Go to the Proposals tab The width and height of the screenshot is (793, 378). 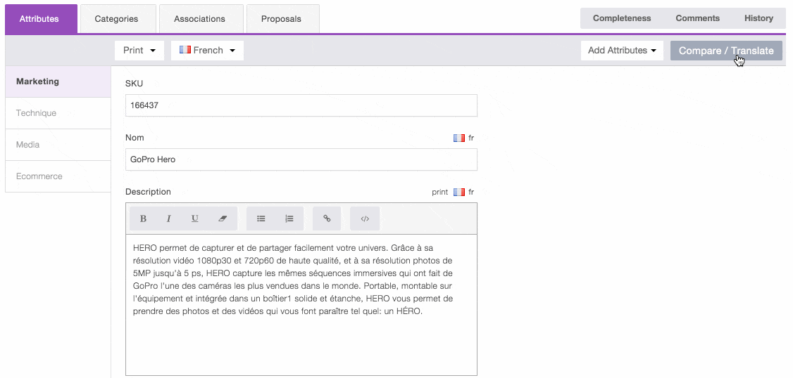[281, 19]
